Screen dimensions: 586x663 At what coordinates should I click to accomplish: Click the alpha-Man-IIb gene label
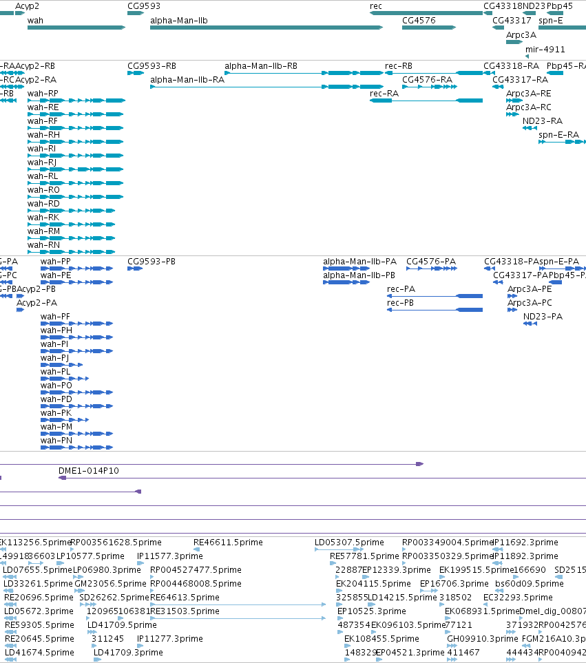click(x=179, y=20)
